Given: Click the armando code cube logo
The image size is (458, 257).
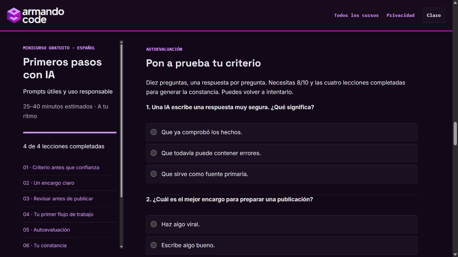Looking at the screenshot, I should pos(14,15).
